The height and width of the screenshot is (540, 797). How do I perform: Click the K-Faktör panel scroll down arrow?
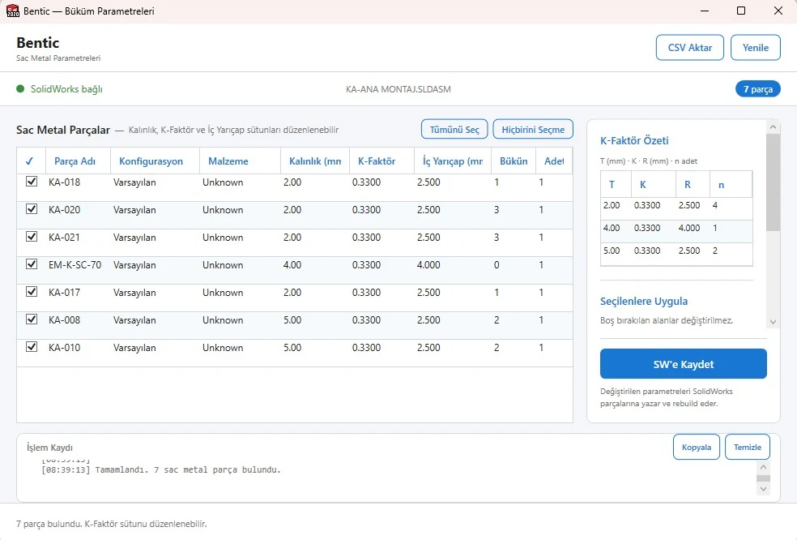[774, 322]
